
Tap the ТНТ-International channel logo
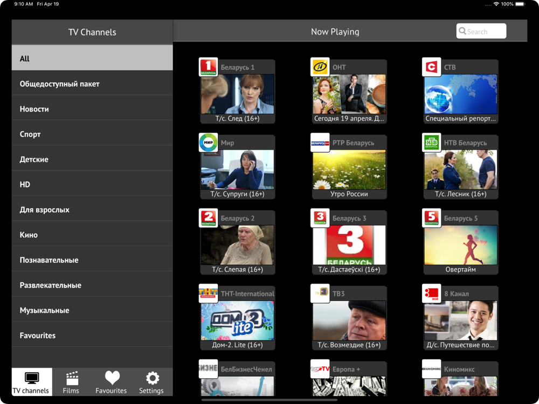point(208,294)
